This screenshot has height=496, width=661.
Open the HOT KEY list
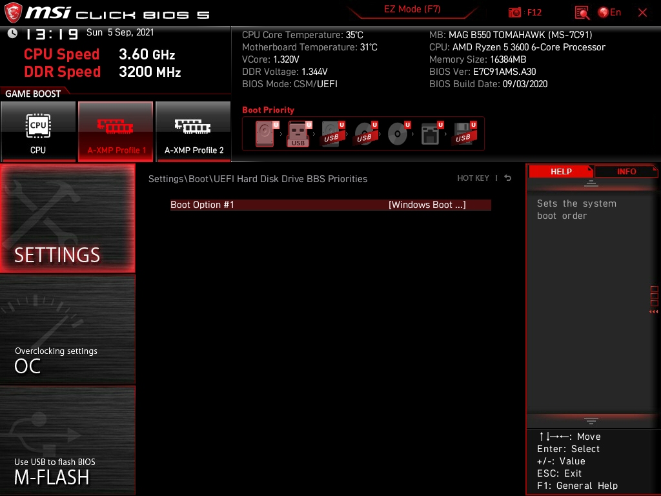point(473,178)
